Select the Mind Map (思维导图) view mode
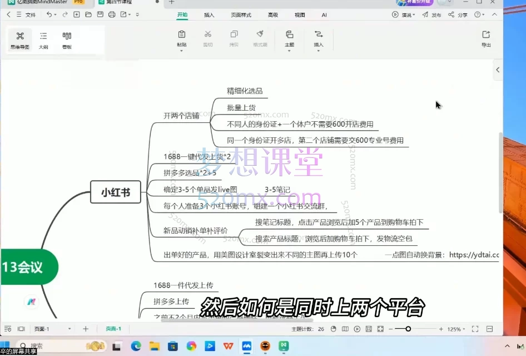This screenshot has height=356, width=526. point(20,39)
